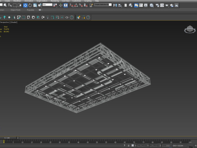The height and width of the screenshot is (148, 197).
Task: Choose the Select and Scale tool
Action: point(35,5)
